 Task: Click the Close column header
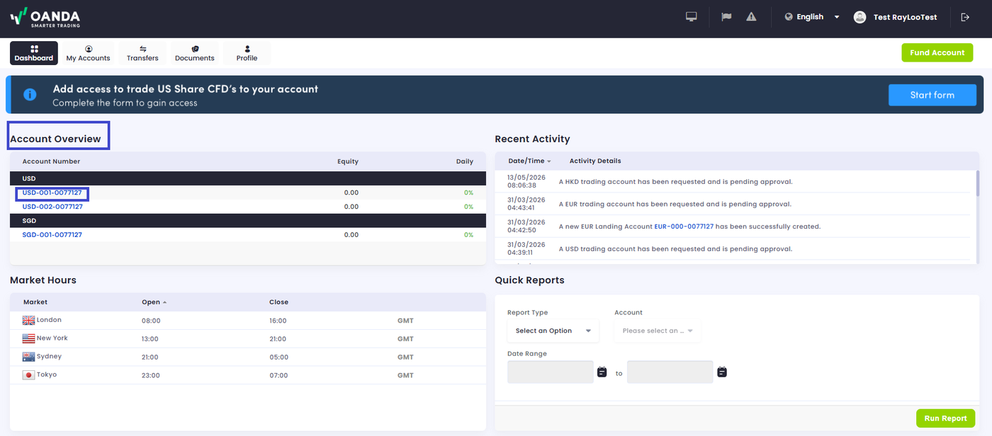(x=278, y=302)
